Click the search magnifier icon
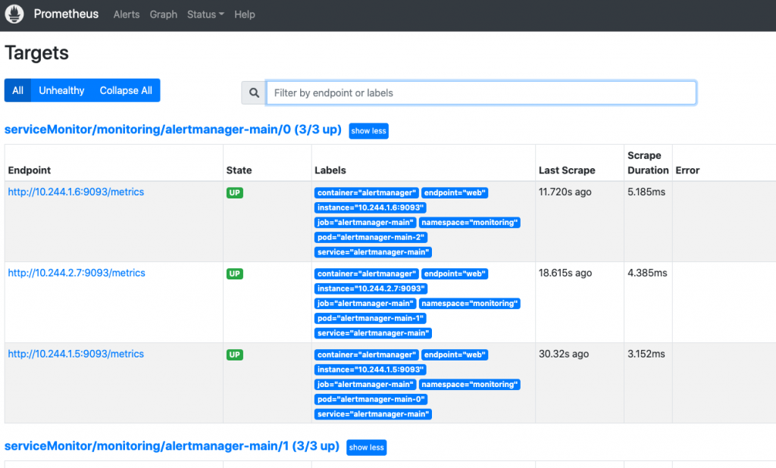 pyautogui.click(x=254, y=93)
